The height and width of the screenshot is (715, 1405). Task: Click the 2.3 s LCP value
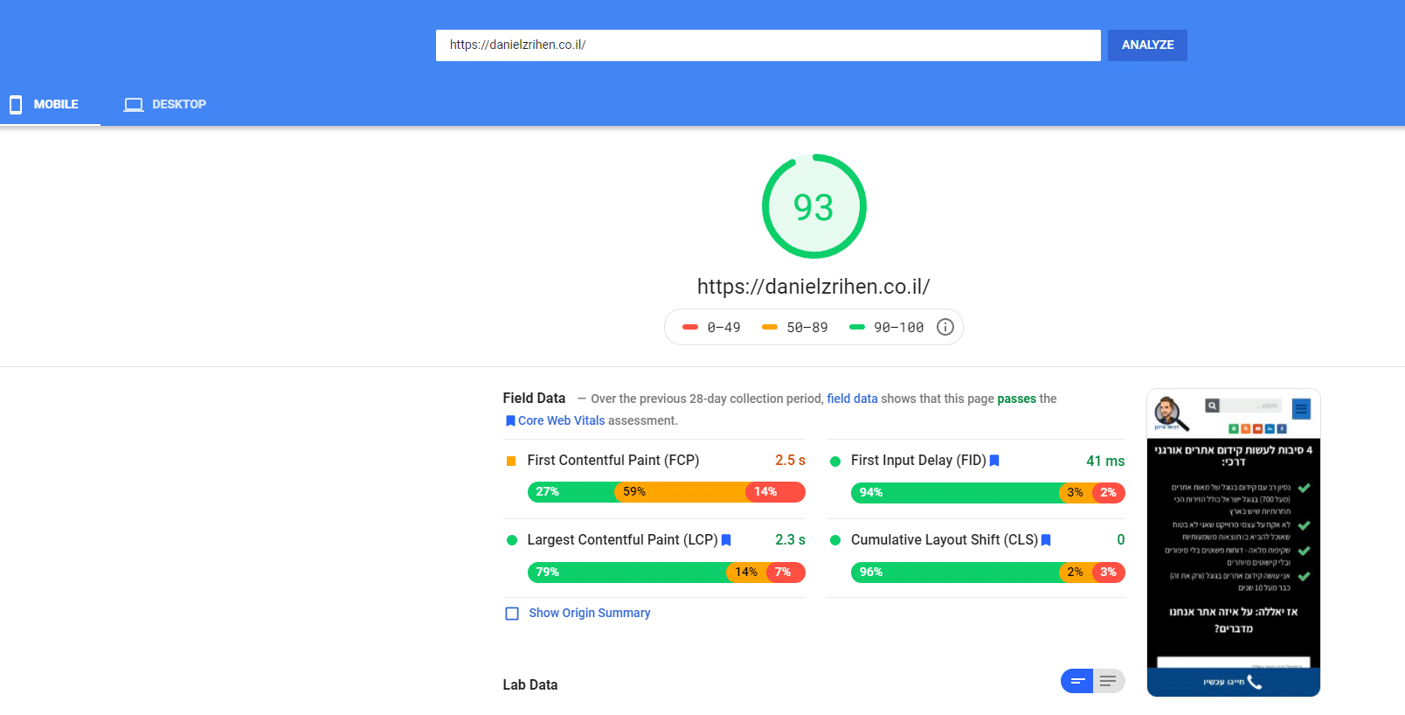(x=790, y=540)
